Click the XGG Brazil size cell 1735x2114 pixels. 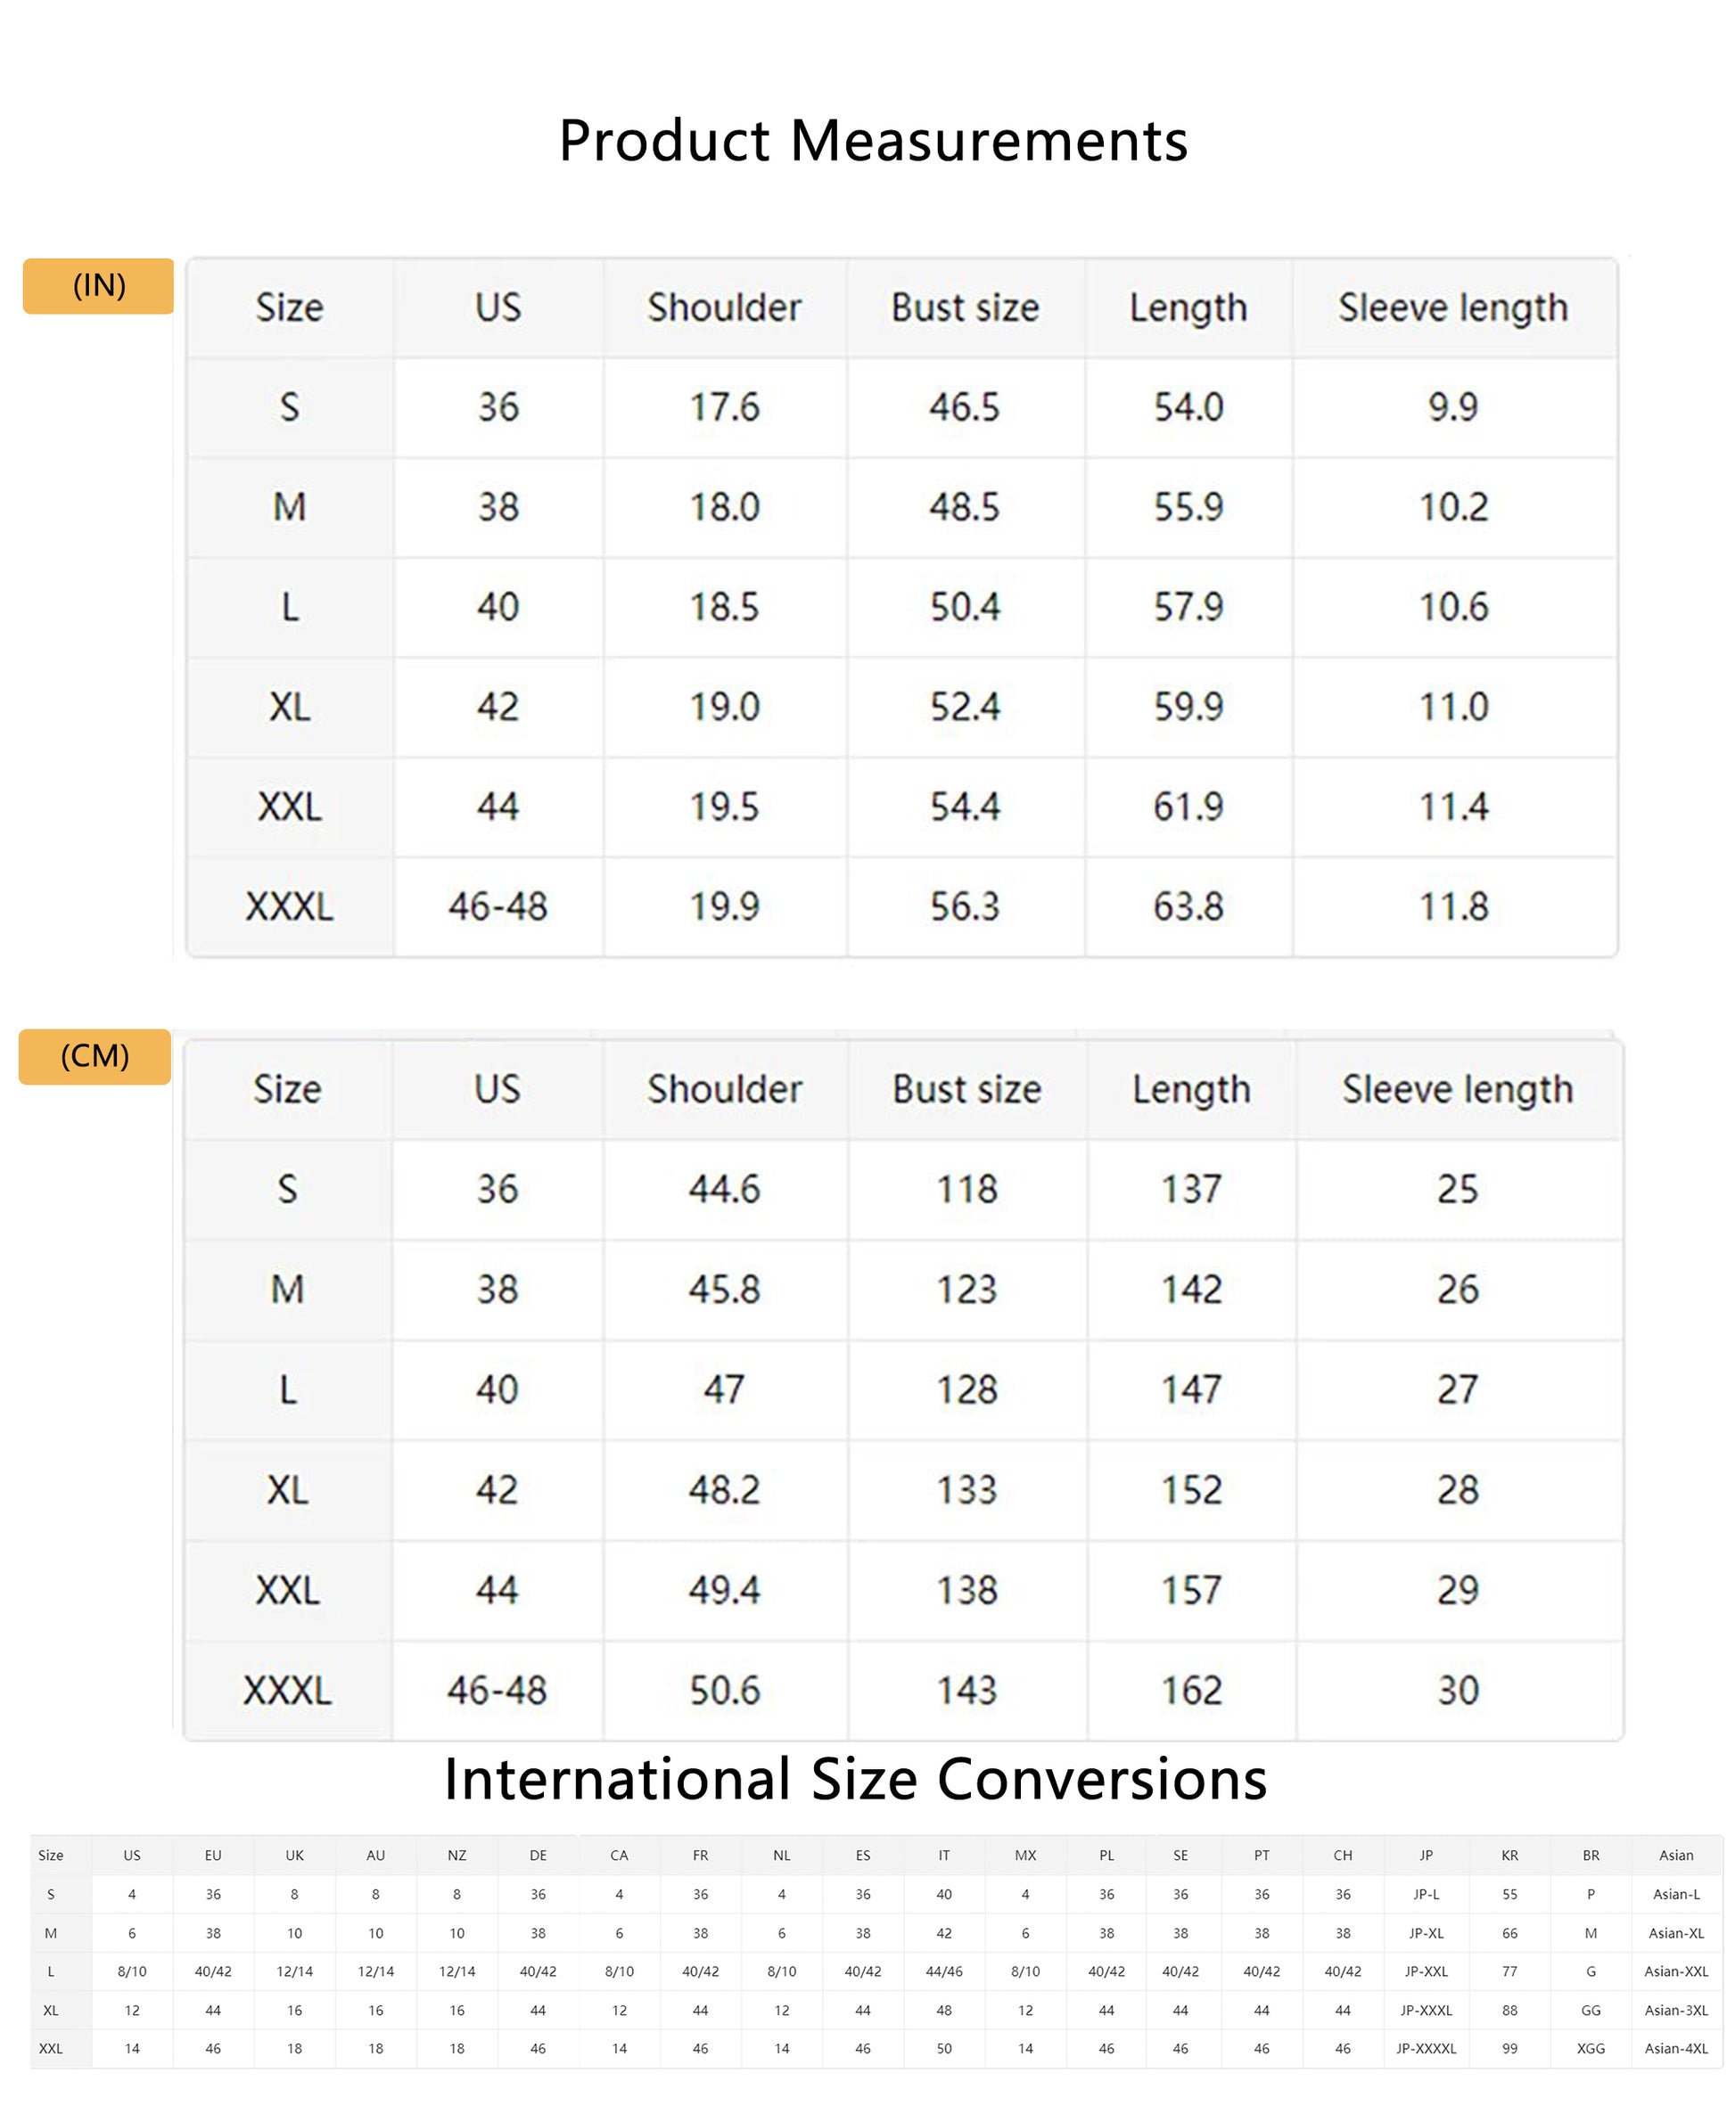coord(1591,2048)
